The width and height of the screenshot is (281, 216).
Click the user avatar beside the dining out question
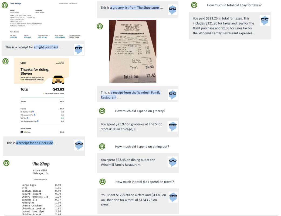point(102,146)
